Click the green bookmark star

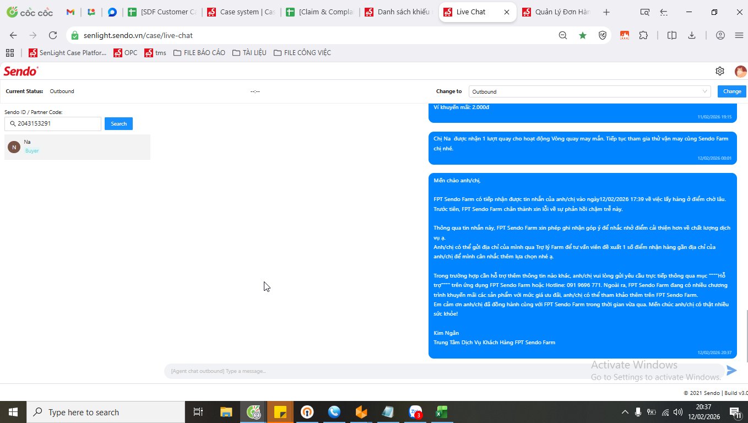(583, 35)
